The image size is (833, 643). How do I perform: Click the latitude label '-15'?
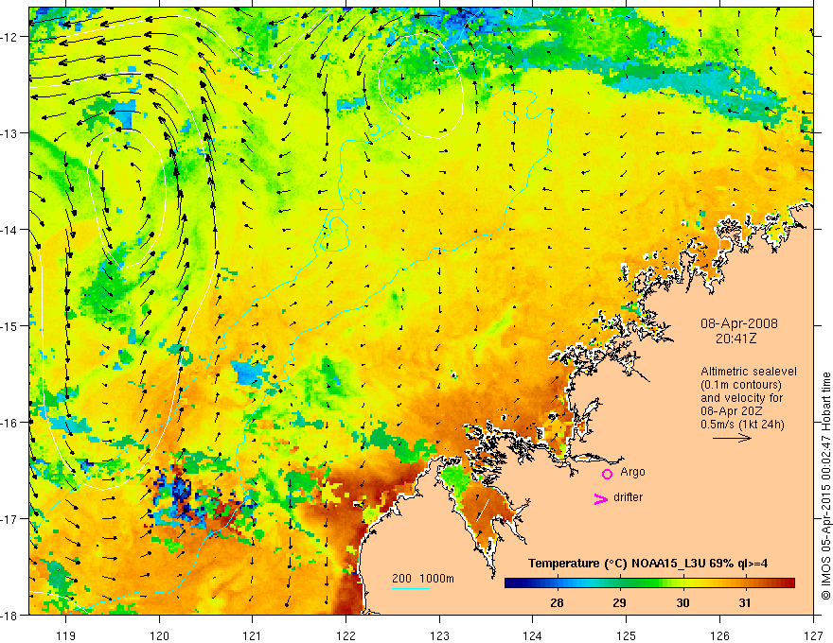pyautogui.click(x=10, y=326)
